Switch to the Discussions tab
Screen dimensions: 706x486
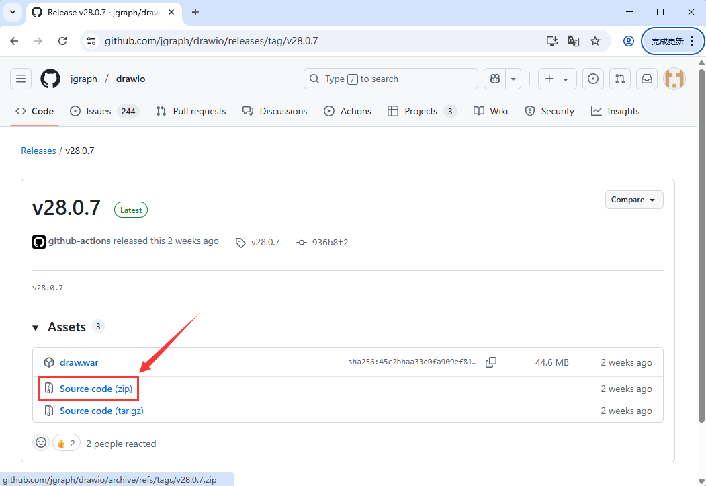coord(275,112)
